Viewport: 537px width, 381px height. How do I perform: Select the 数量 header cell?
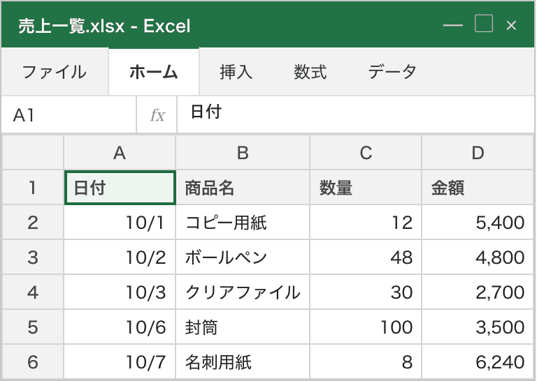(366, 187)
